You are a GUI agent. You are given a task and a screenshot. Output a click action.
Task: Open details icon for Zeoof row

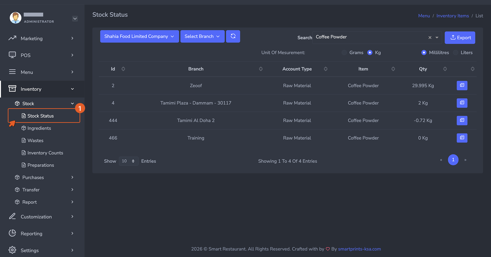pyautogui.click(x=462, y=86)
